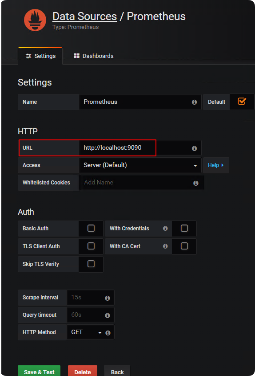Click the 'HTTP Method' label
The width and height of the screenshot is (255, 376).
[39, 332]
